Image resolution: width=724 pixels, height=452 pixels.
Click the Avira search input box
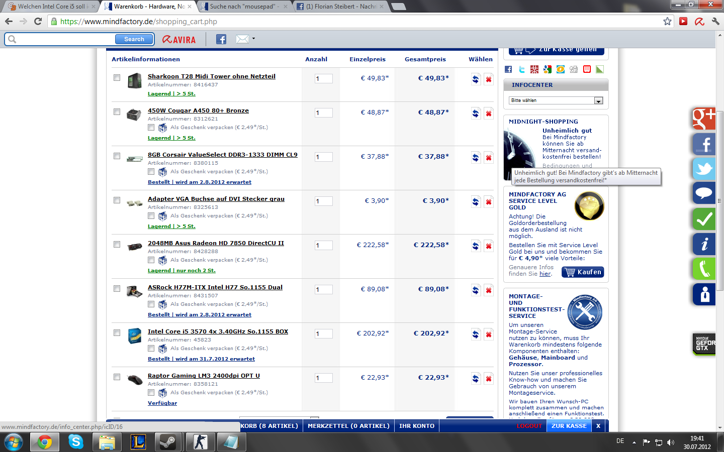coord(65,39)
